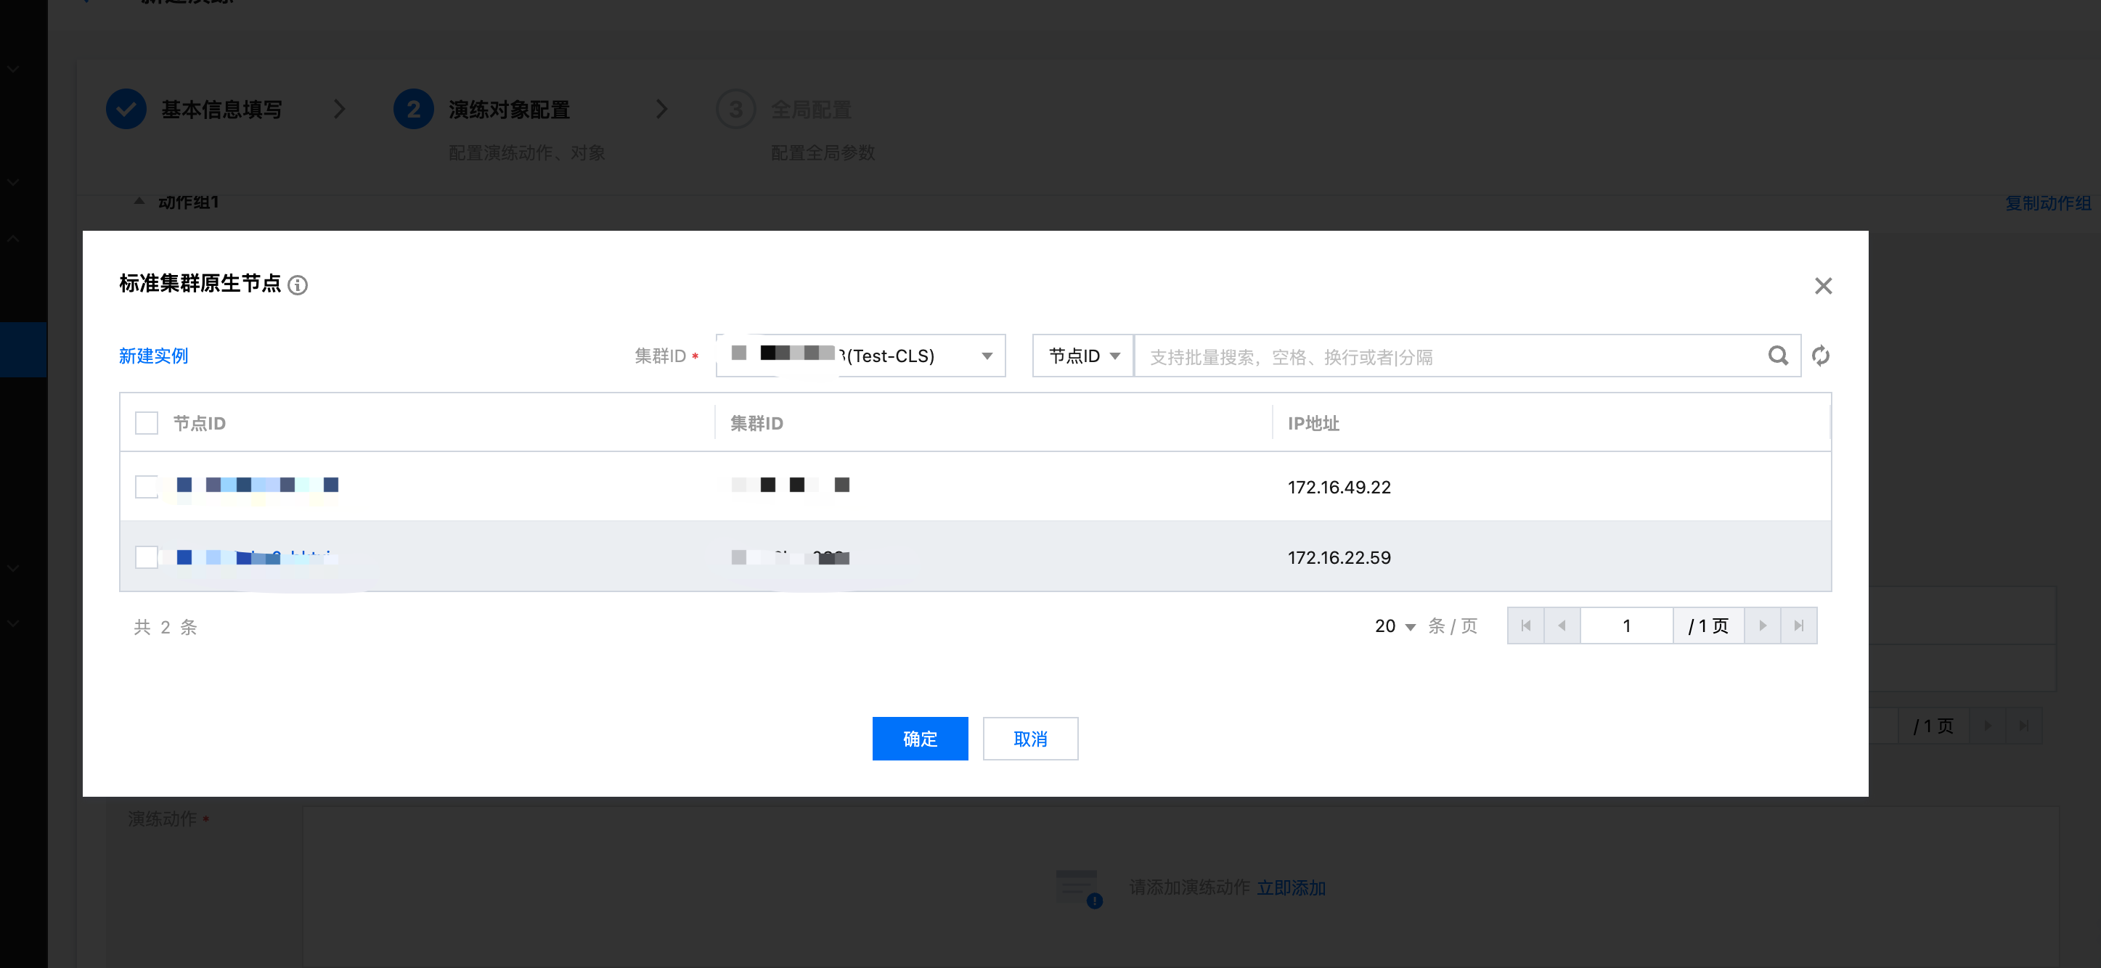Go to next page arrow in dialog
Viewport: 2101px width, 968px height.
tap(1762, 625)
